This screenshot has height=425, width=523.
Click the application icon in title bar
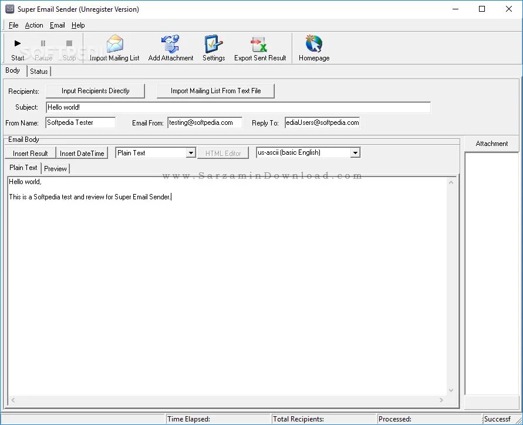click(9, 9)
